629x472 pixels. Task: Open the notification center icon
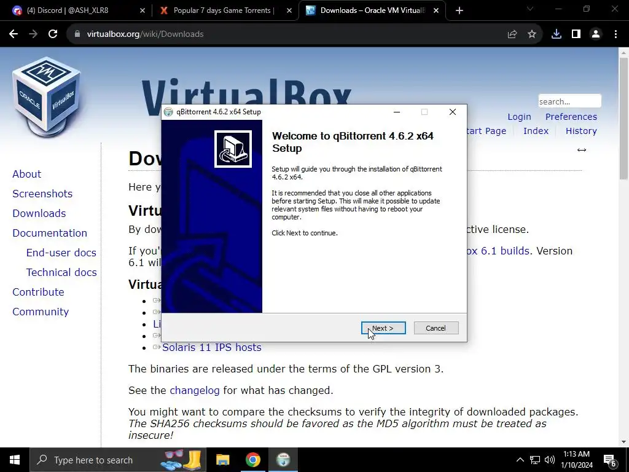click(610, 460)
